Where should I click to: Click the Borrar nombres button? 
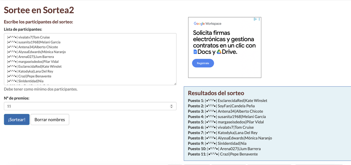pos(50,120)
